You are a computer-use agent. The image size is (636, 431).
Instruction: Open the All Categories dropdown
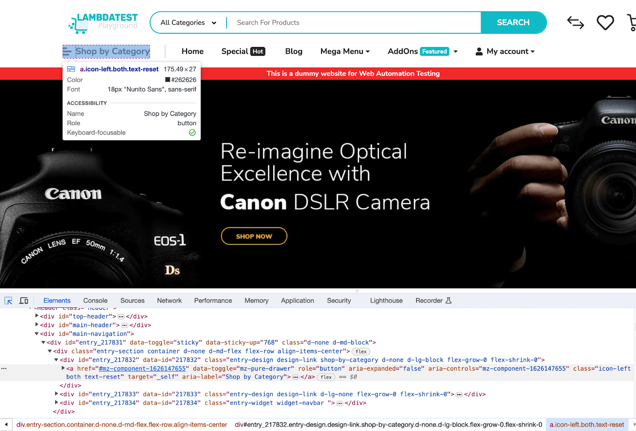[x=188, y=23]
